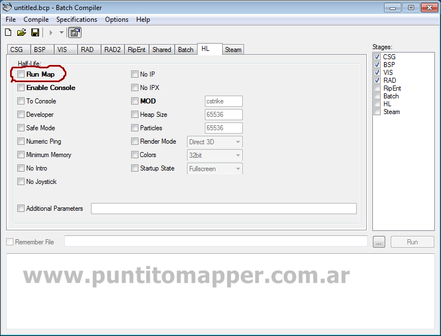Screen dimensions: 441x336
Task: Click the MOD cstrike text field
Action: pyautogui.click(x=224, y=101)
